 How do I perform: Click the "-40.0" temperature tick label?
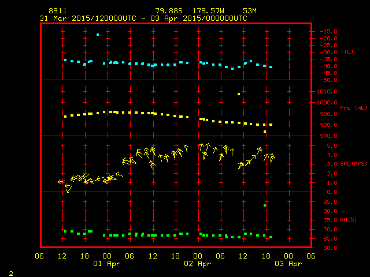329,66
